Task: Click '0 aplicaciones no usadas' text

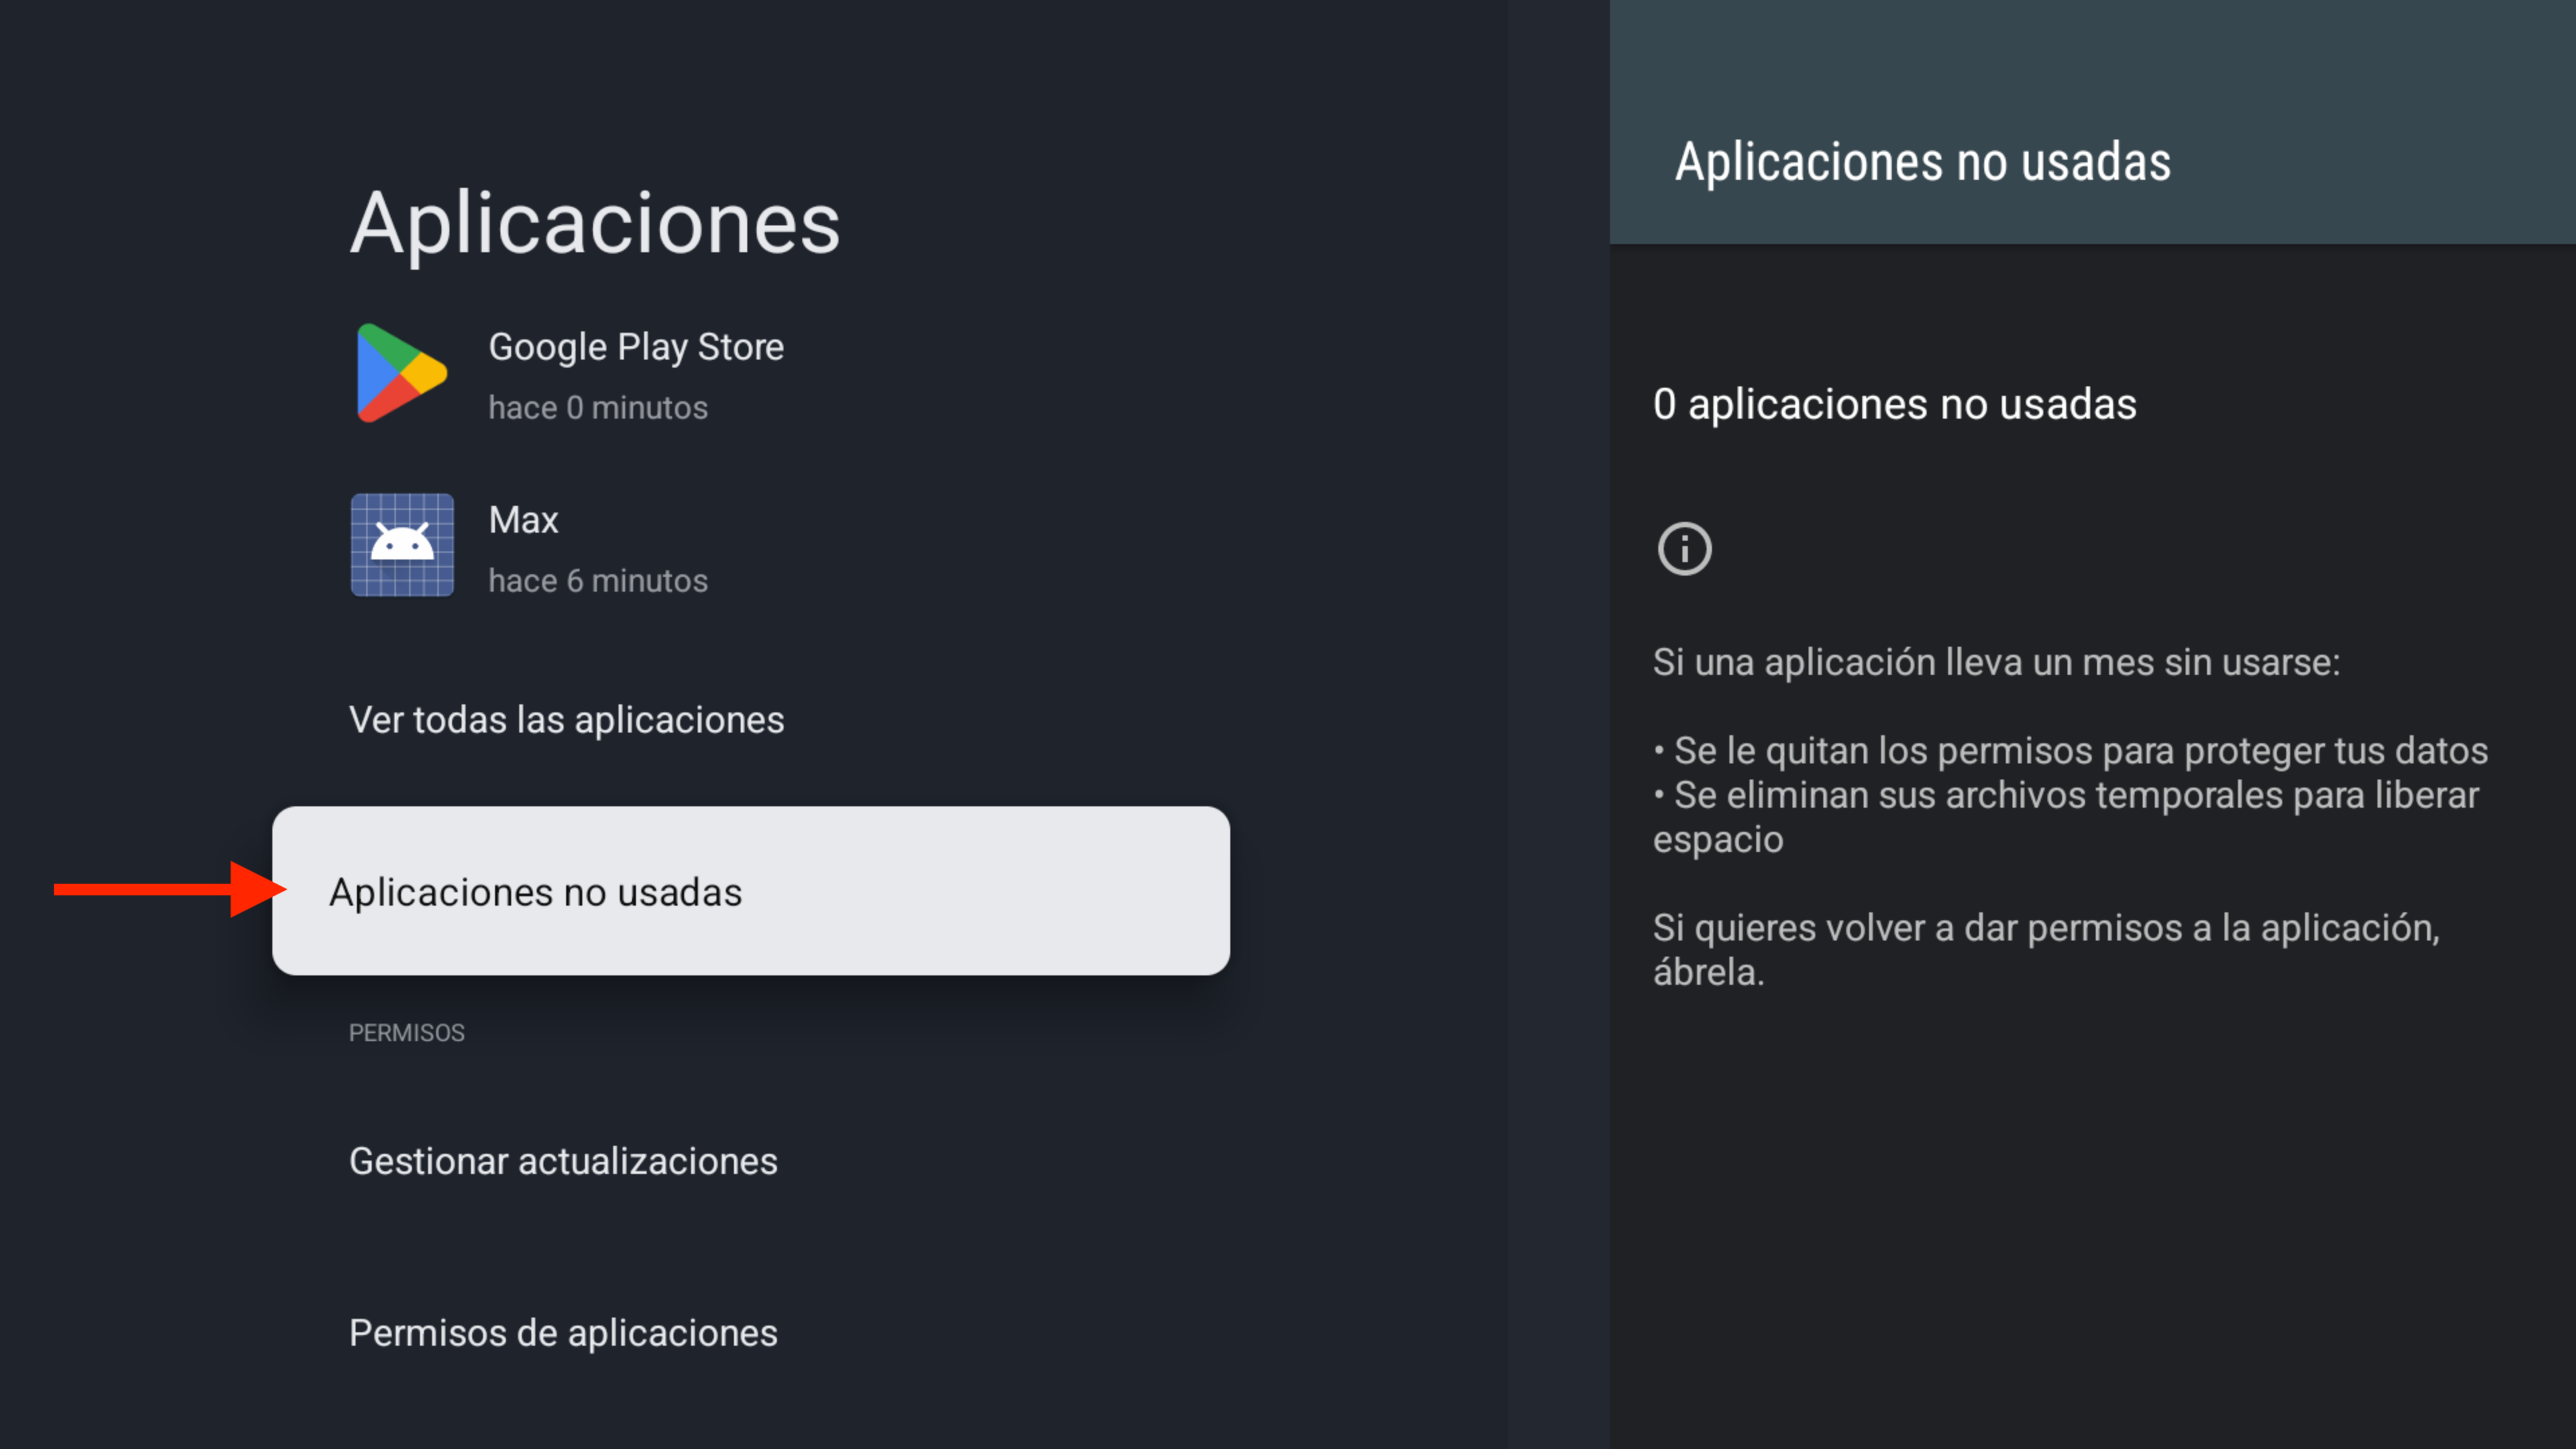Action: (x=1894, y=404)
